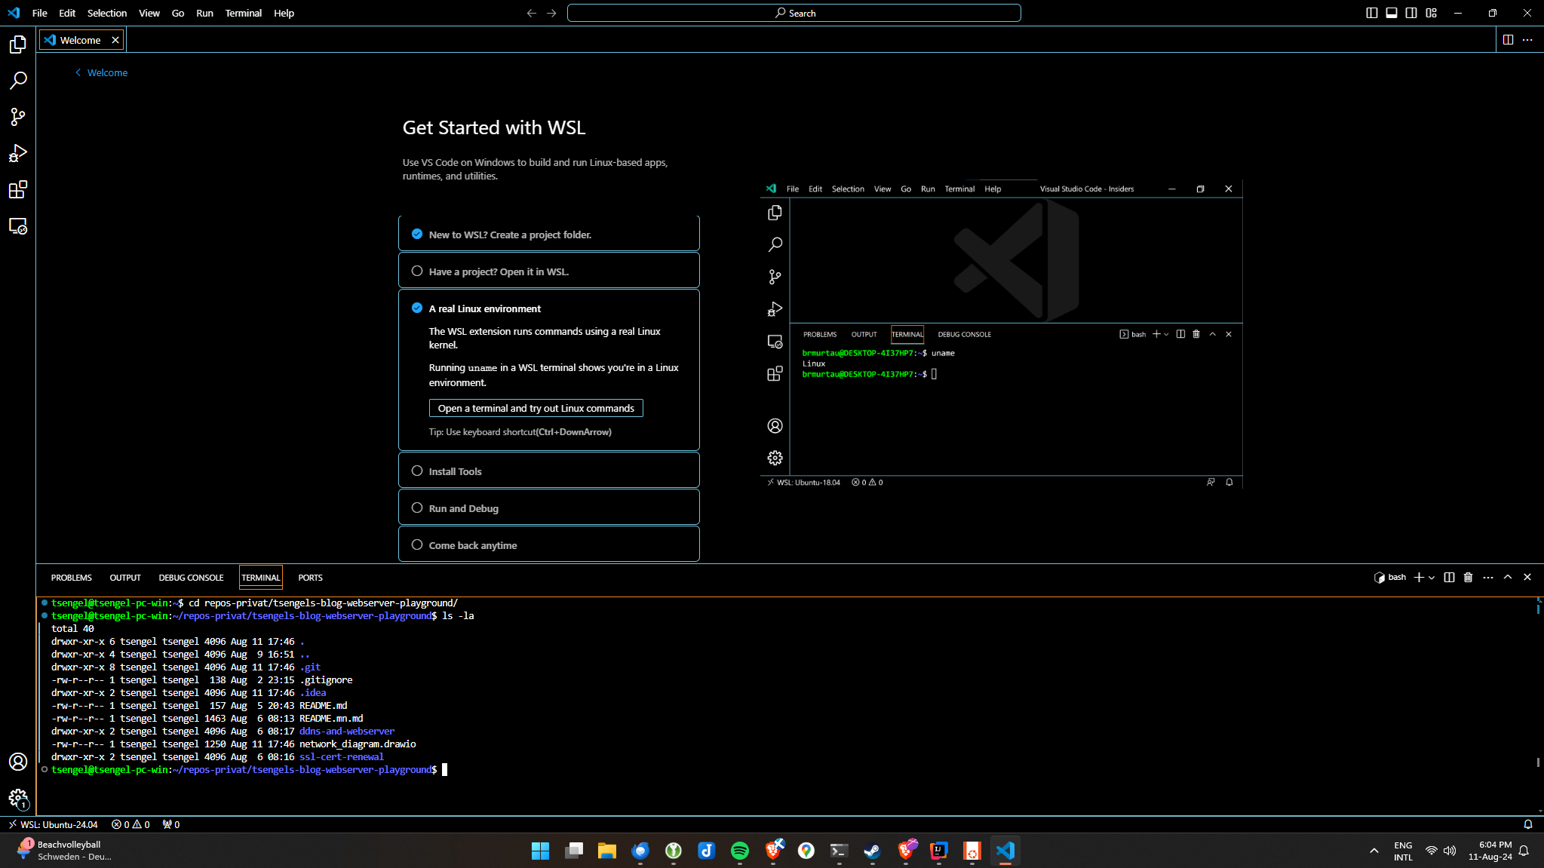Mark 'Have a project? Open it in WSL' step
The width and height of the screenshot is (1544, 868).
click(x=417, y=271)
